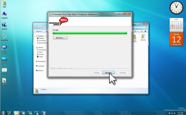The height and width of the screenshot is (115, 186).
Task: Open Internet Explorer from the taskbar
Action: (10, 113)
